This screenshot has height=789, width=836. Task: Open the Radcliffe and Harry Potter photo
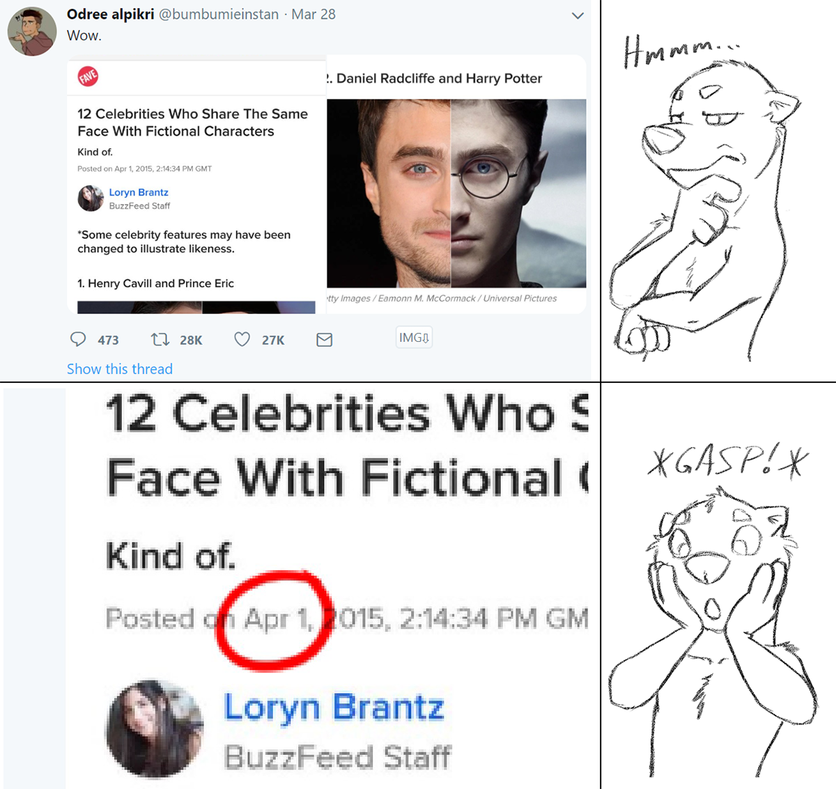point(456,193)
